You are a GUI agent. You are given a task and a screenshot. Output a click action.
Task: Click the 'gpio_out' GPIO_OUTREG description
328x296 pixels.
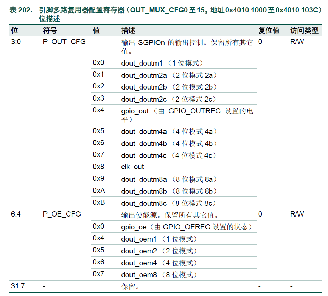(x=187, y=115)
